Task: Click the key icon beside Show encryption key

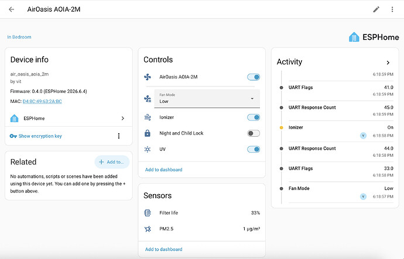Action: (13, 136)
